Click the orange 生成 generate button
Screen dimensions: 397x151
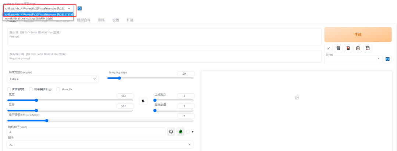click(x=358, y=35)
